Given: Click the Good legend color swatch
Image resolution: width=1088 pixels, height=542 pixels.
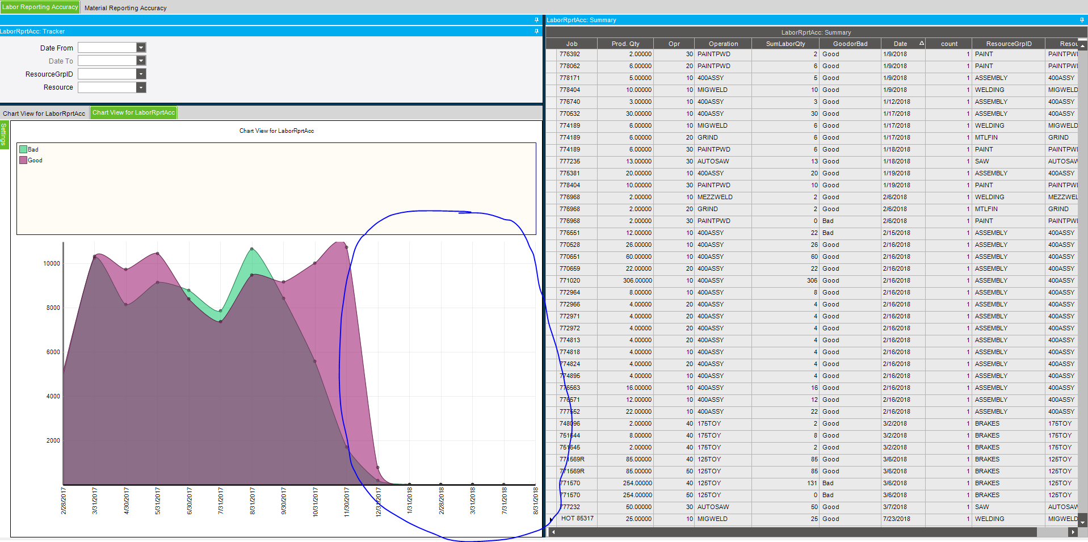Looking at the screenshot, I should pos(23,160).
